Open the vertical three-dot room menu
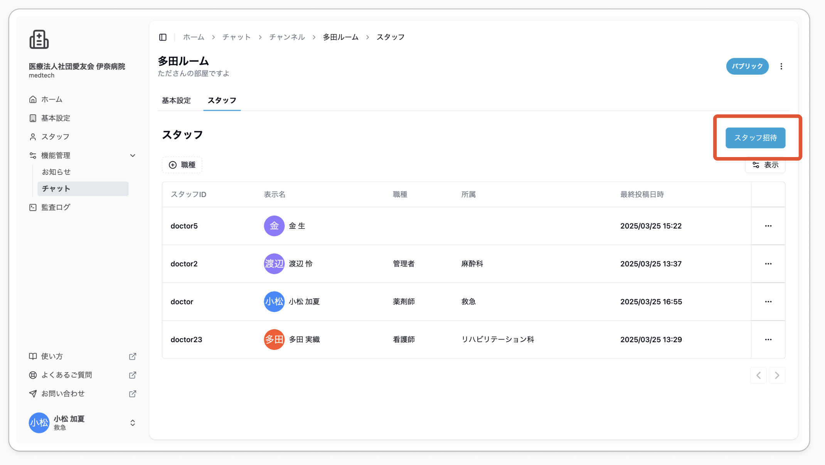The image size is (825, 465). 781,67
